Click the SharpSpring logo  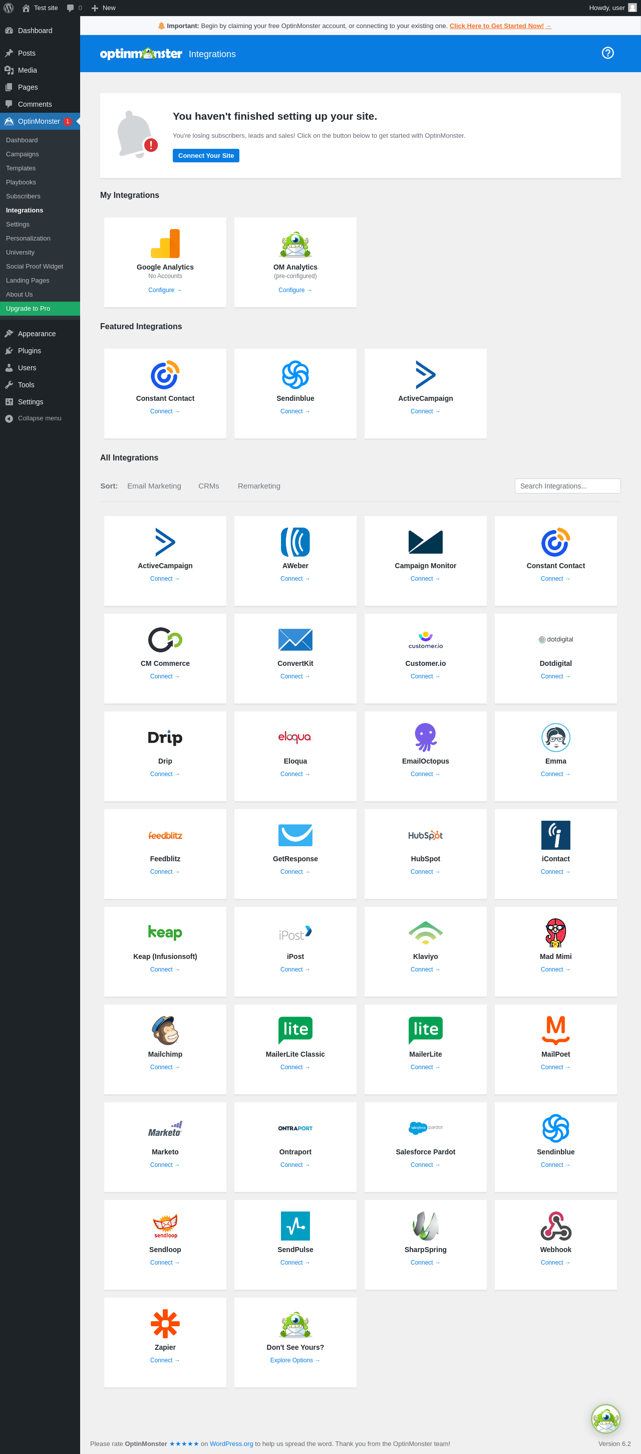tap(426, 1226)
